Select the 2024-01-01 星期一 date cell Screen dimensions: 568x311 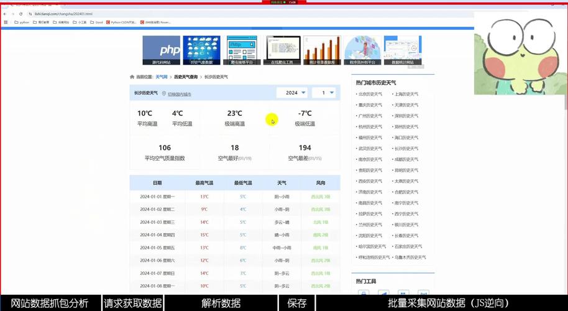tap(157, 197)
